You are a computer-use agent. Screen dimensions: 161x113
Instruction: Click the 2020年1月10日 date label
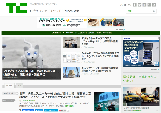click(9, 93)
